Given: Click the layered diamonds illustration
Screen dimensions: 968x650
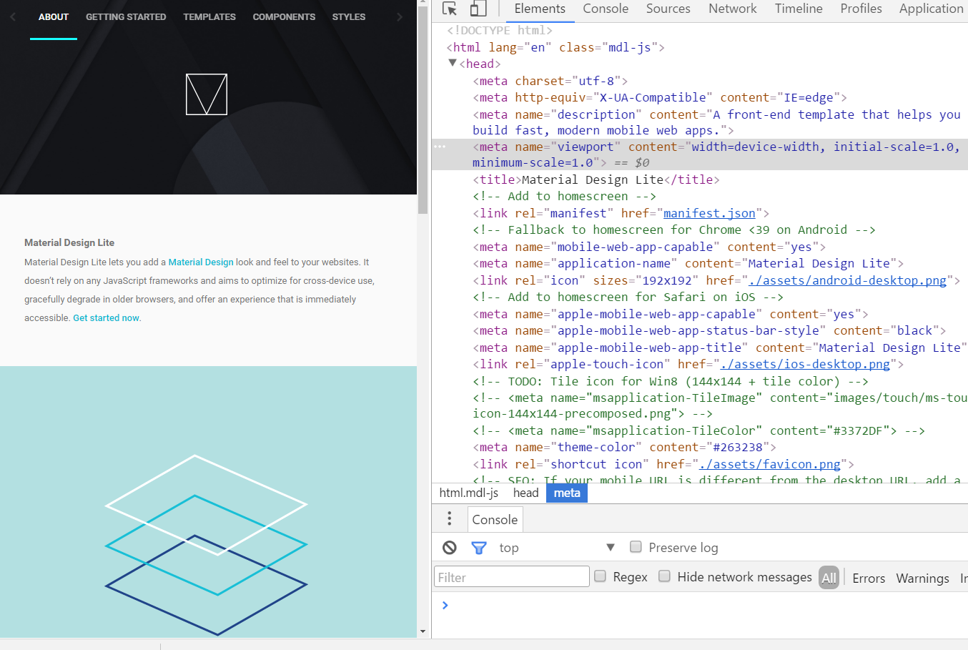Looking at the screenshot, I should coord(207,545).
